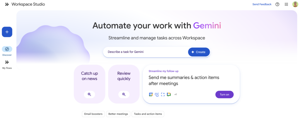
Task: Select the Tasks and action items chip
Action: coord(148,114)
